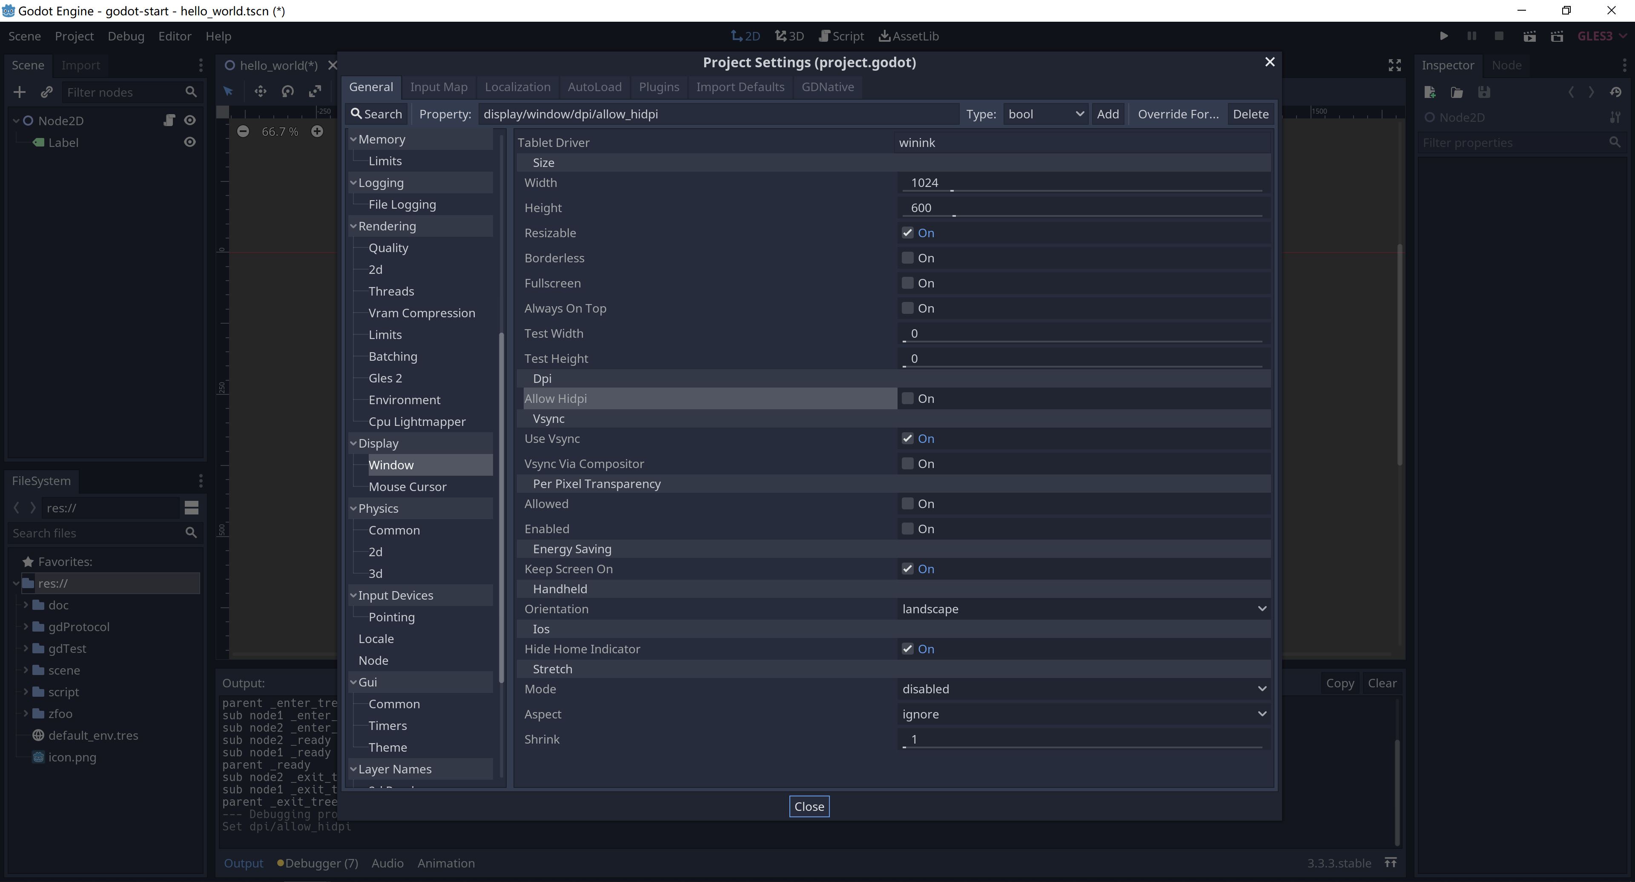Disable Keep Screen On checkbox

[x=908, y=569]
